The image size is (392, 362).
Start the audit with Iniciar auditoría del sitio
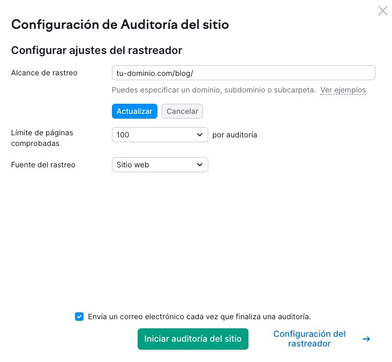(193, 339)
